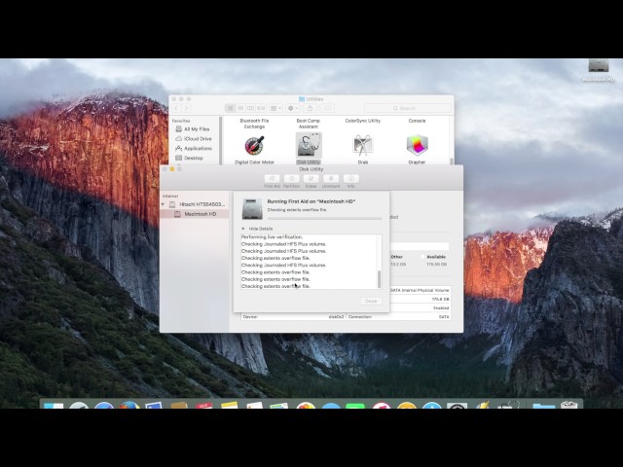This screenshot has width=623, height=467.
Task: Click the Other legend label
Action: (x=396, y=257)
